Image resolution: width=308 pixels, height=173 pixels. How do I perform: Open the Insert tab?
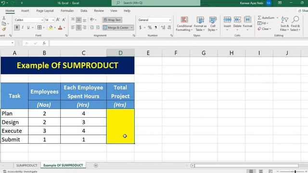25,11
